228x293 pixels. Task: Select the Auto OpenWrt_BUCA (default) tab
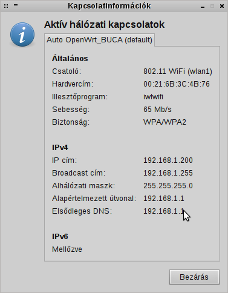(x=99, y=40)
